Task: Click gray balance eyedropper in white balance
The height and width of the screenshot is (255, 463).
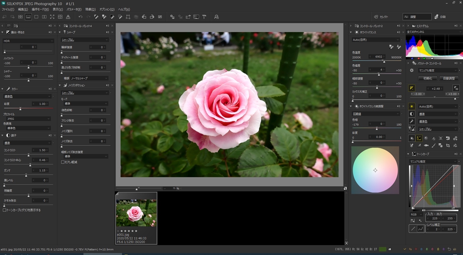Action: pos(391,46)
